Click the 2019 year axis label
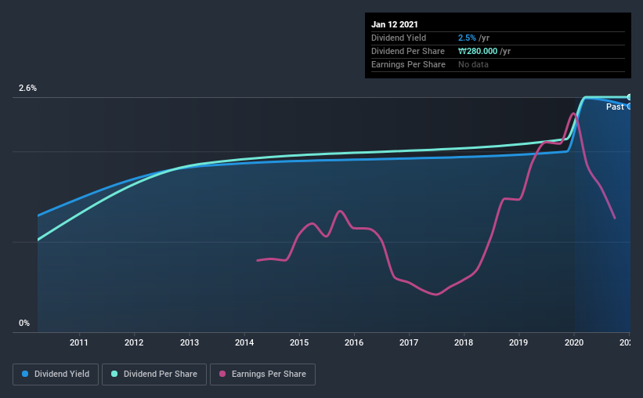The height and width of the screenshot is (398, 643). pos(518,342)
